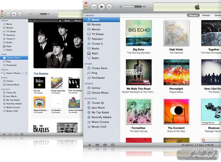Skip to next track in back window
The height and width of the screenshot is (162, 221).
[20, 14]
